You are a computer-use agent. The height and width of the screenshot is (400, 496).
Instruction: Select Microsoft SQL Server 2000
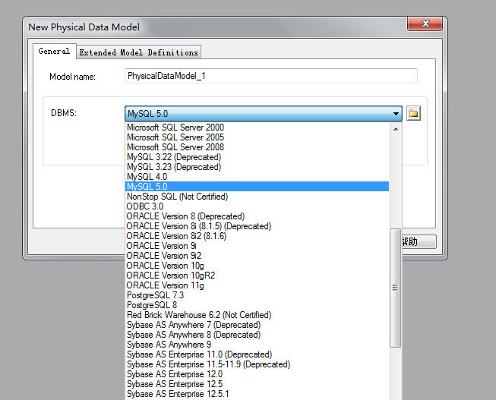click(257, 128)
